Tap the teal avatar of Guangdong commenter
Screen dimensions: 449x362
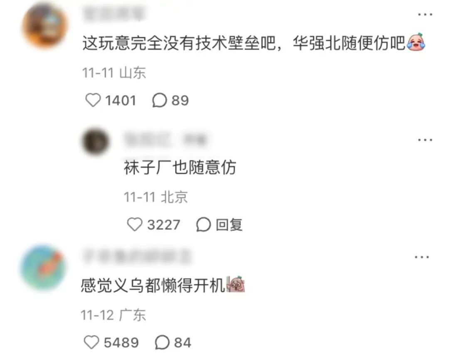click(x=43, y=268)
